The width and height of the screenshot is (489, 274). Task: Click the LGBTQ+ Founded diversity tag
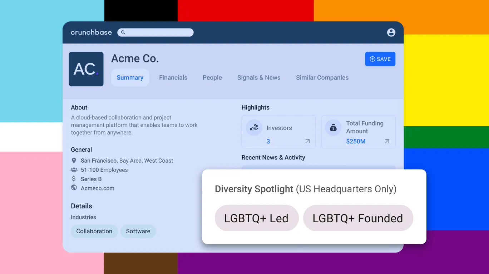358,218
